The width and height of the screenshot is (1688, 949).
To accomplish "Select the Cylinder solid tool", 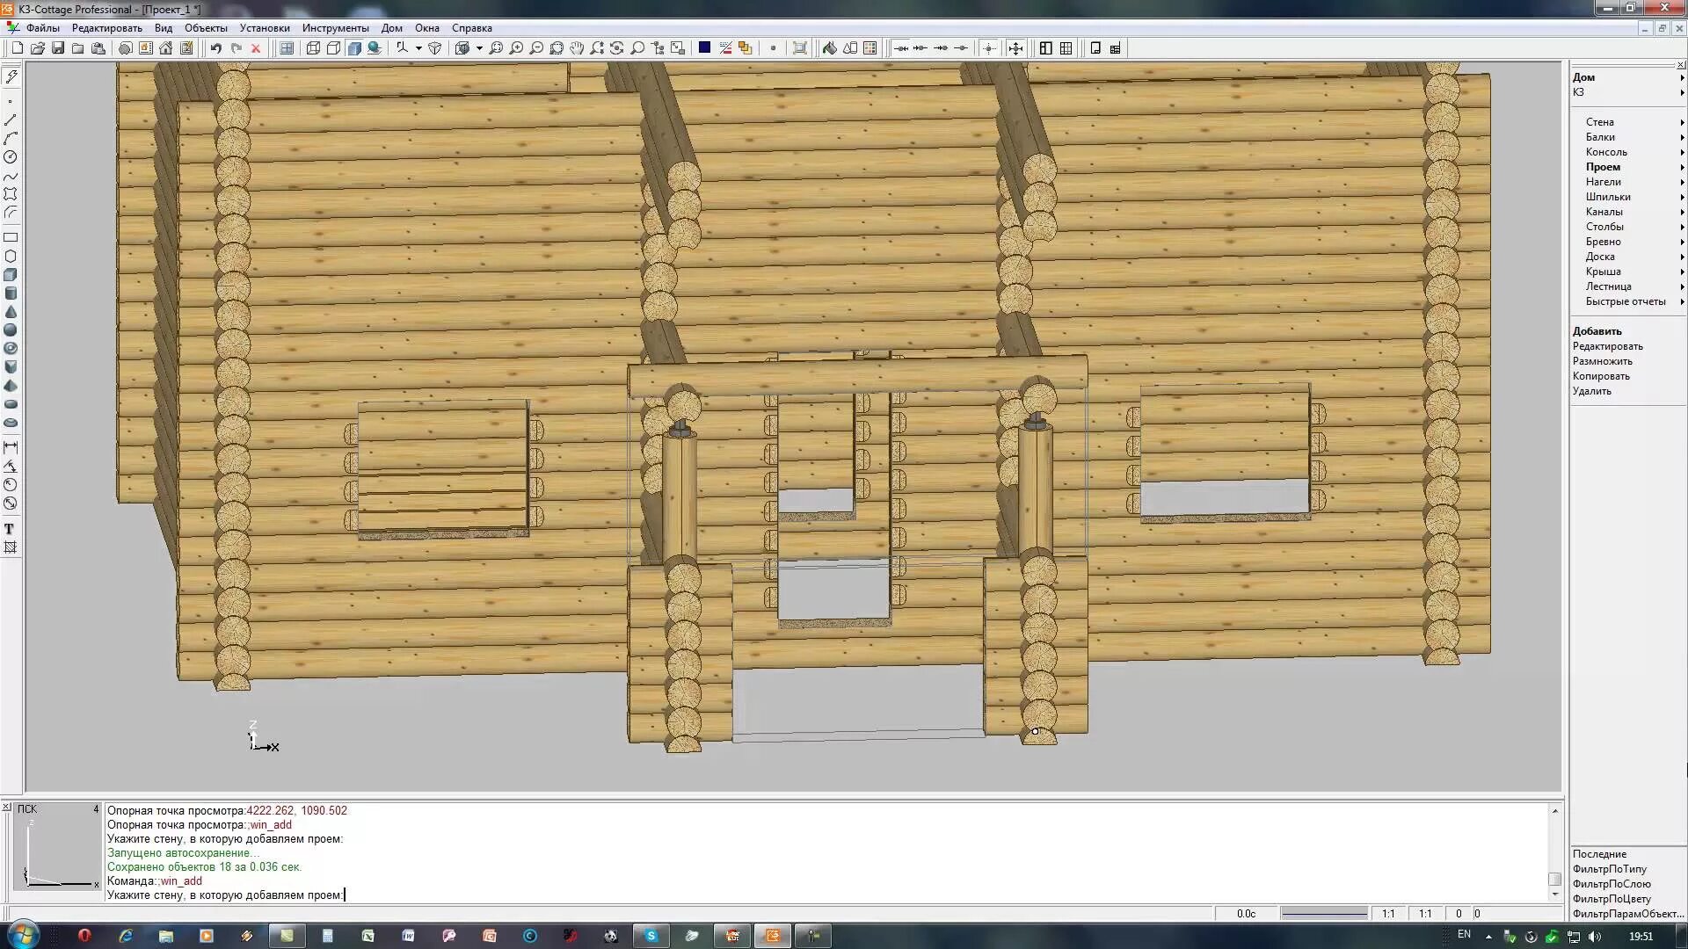I will 11,293.
